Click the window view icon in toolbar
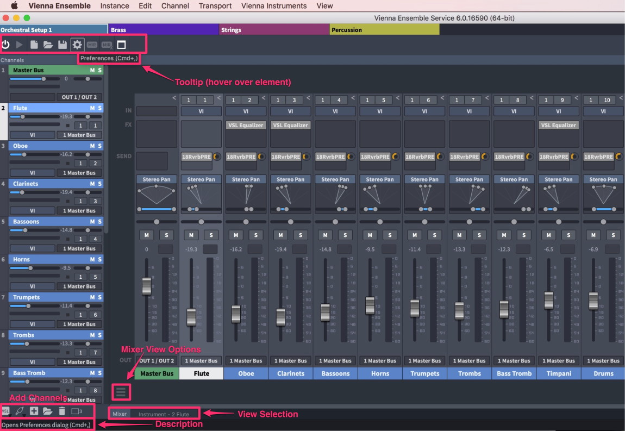 tap(122, 45)
